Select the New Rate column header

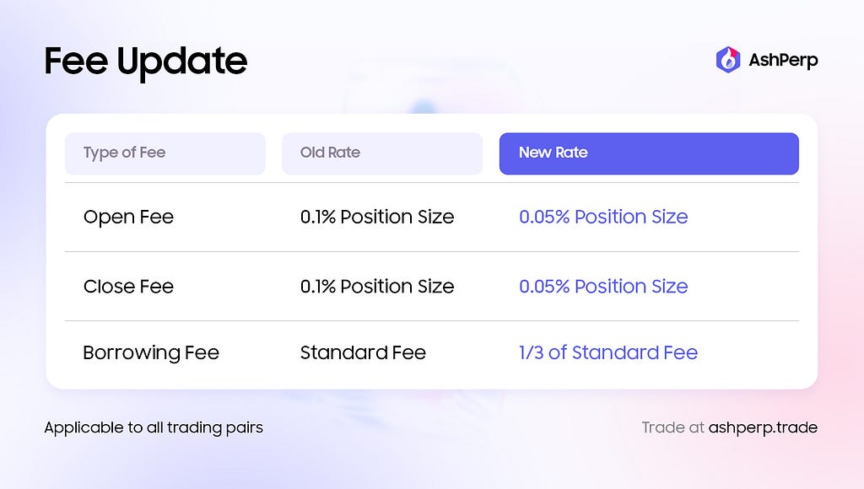click(649, 153)
